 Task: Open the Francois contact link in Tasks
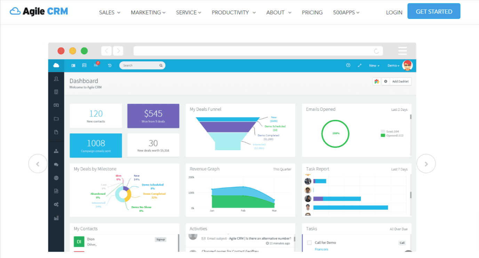321,249
